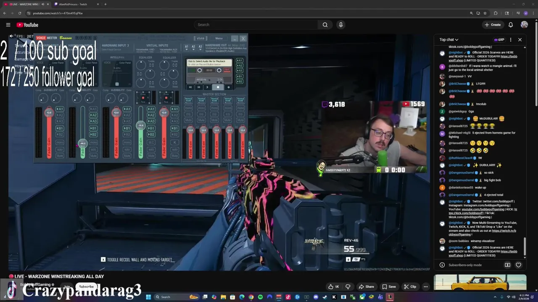The width and height of the screenshot is (538, 302).
Task: Click the YouTube Create button
Action: click(493, 25)
